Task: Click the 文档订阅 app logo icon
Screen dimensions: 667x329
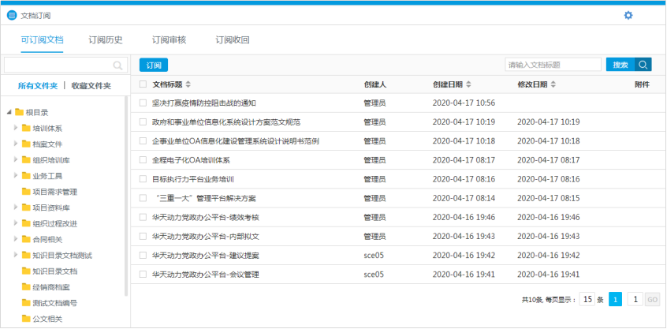Action: coord(12,15)
